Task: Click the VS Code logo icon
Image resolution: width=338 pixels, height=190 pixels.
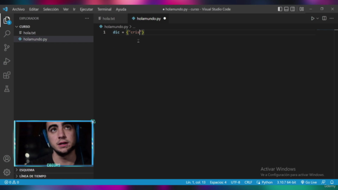Action: point(5,9)
